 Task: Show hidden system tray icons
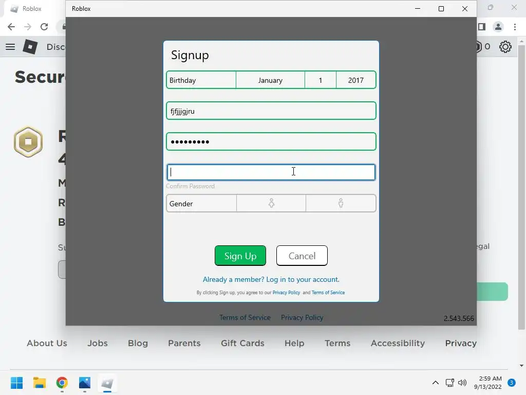click(436, 383)
